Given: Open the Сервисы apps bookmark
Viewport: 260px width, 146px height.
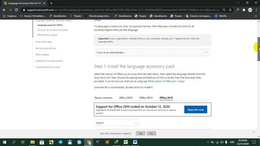Looking at the screenshot, I should click(x=10, y=16).
